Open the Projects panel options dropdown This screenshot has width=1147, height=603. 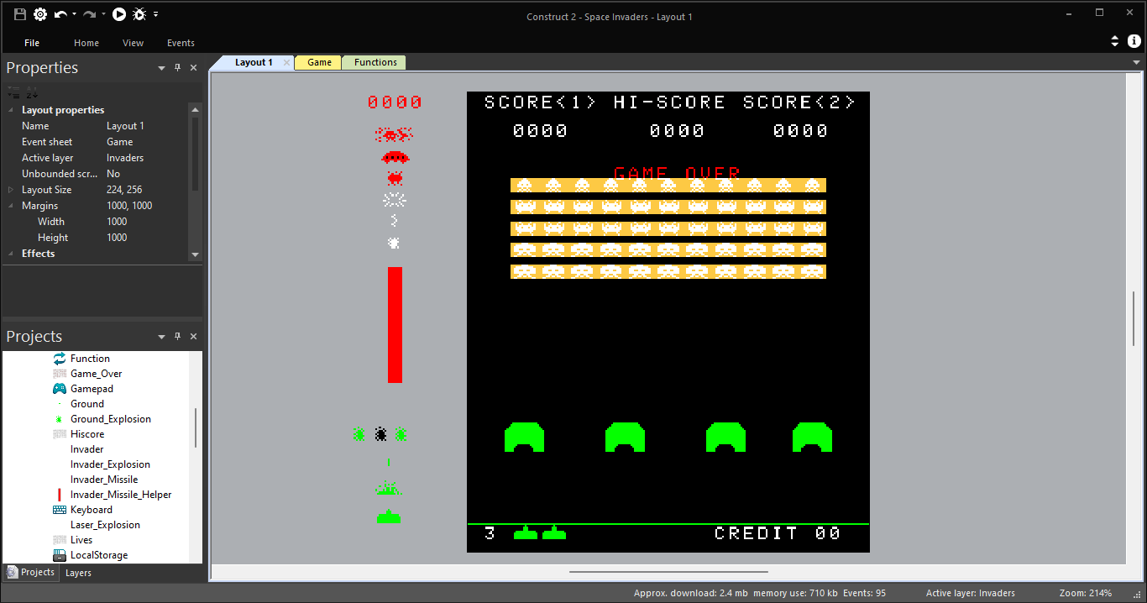[161, 337]
